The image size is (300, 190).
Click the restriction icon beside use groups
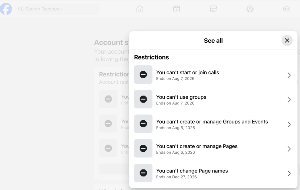pos(143,99)
